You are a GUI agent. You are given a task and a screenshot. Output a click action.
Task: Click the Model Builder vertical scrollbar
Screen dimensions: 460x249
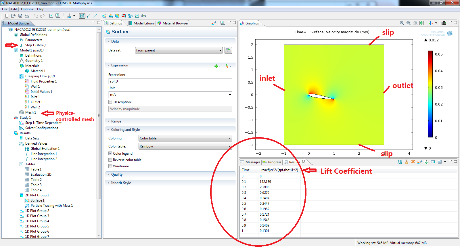pyautogui.click(x=99, y=115)
